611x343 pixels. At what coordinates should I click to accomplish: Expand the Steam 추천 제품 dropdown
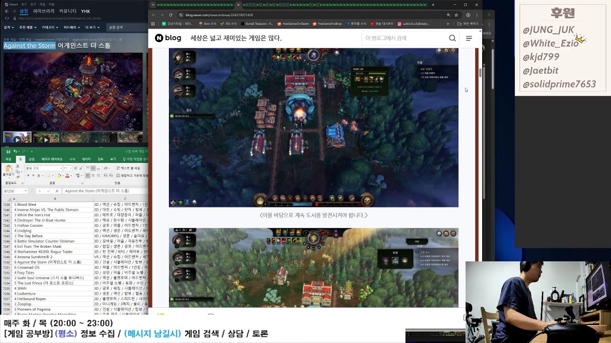pyautogui.click(x=27, y=28)
